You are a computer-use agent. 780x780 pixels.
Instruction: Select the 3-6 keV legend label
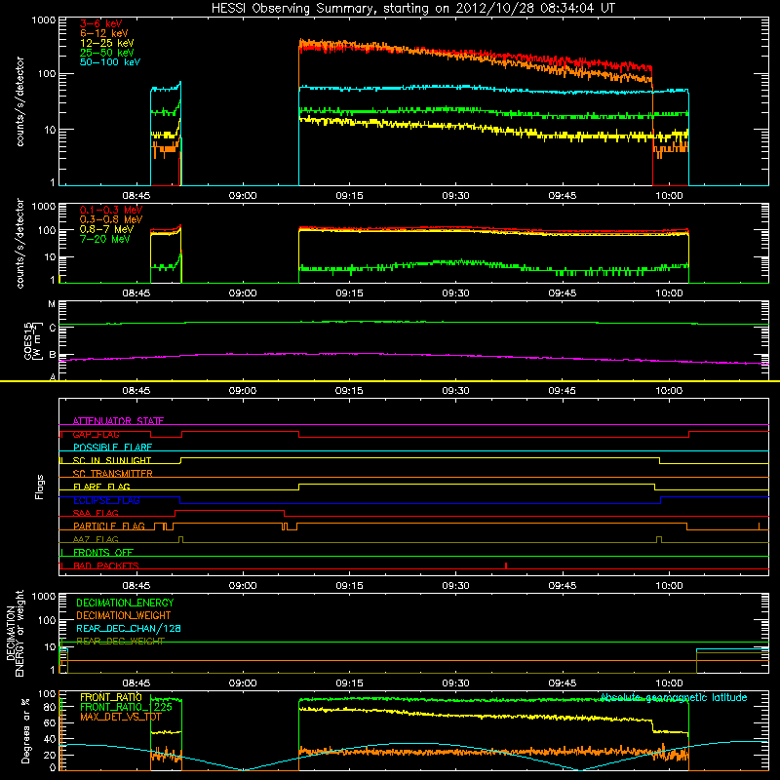pos(100,23)
